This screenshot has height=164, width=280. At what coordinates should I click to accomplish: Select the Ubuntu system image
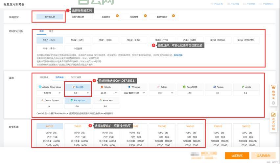[106, 87]
